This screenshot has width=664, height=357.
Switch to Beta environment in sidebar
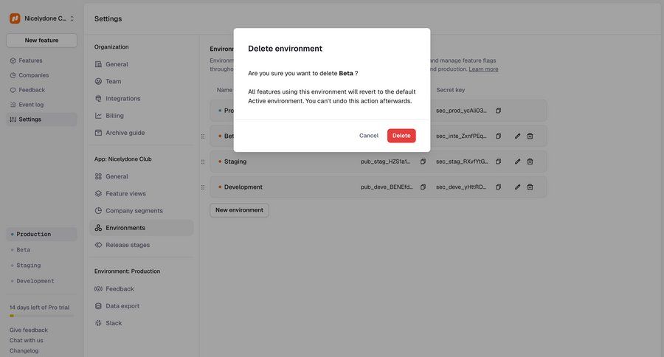[41, 250]
